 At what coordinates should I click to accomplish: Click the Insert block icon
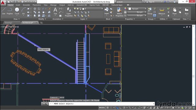click(x=106, y=11)
